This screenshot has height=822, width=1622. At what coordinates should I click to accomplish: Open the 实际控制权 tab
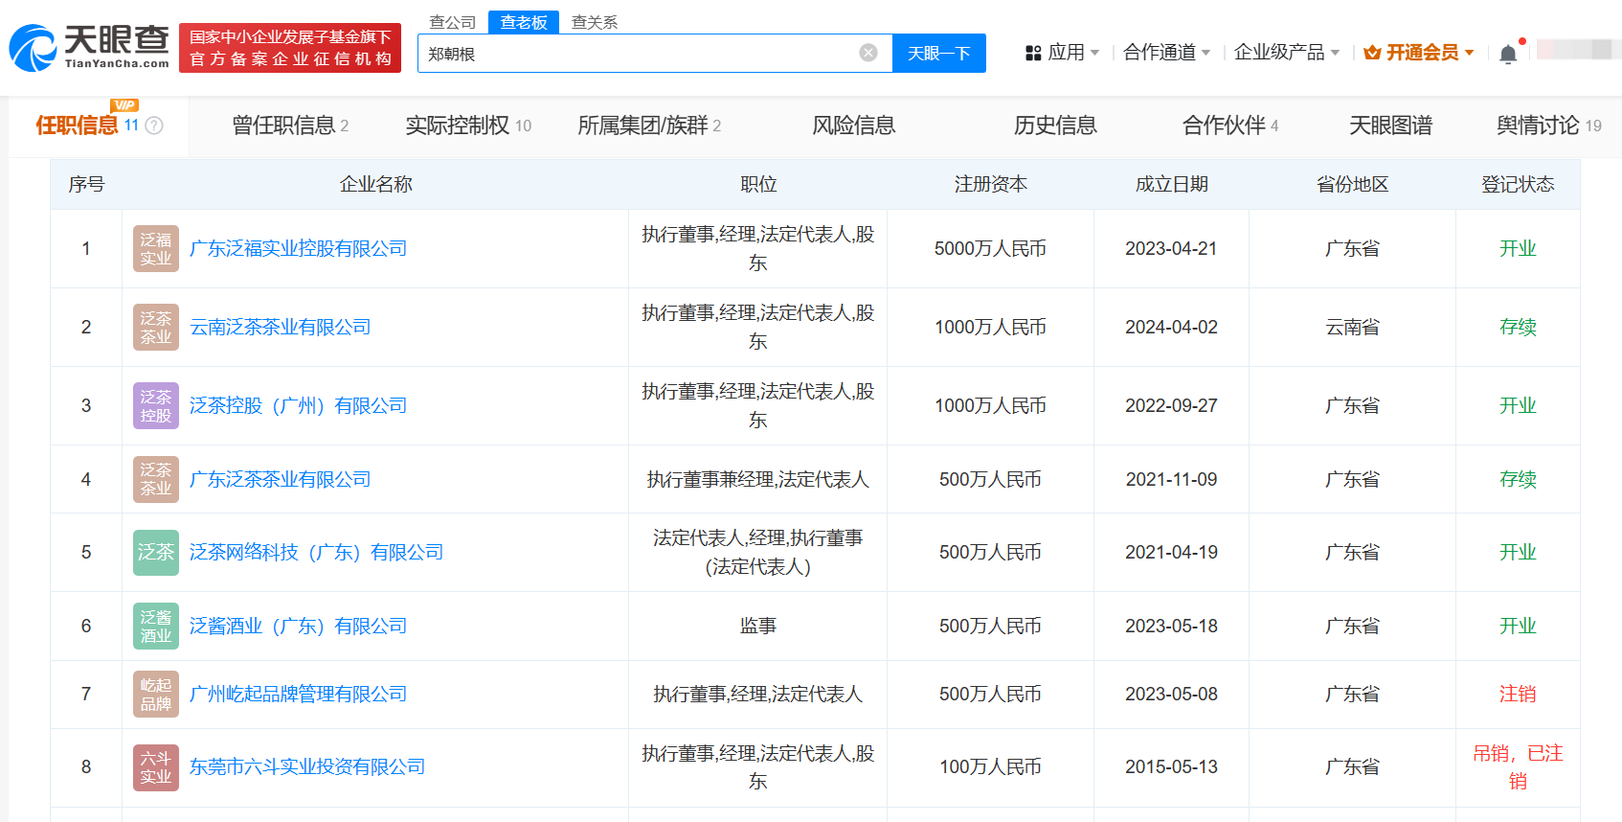point(468,126)
